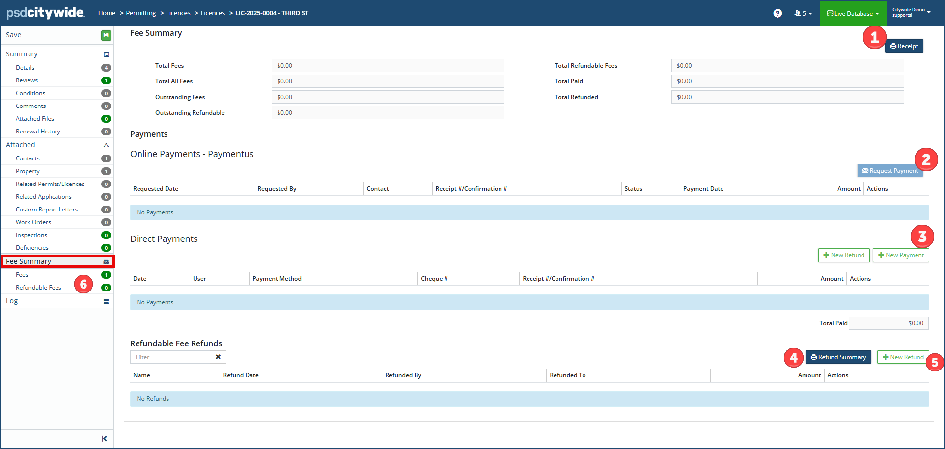
Task: Click the Fee Summary cash register icon
Action: pos(106,262)
